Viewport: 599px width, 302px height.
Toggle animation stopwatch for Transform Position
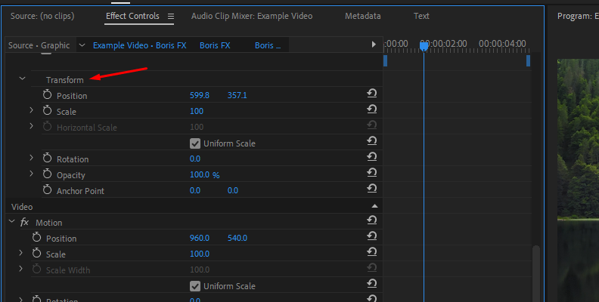(48, 95)
